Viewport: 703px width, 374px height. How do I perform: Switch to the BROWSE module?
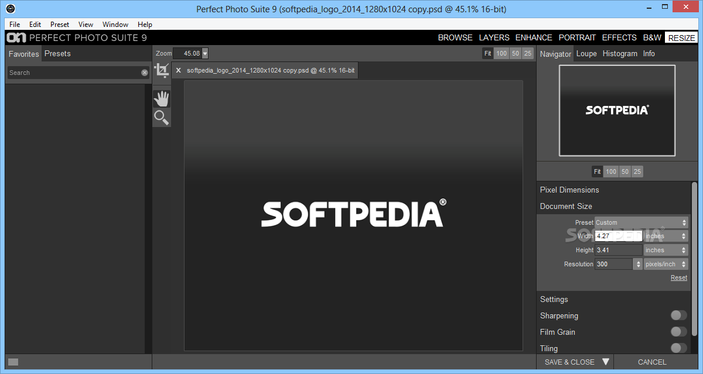(x=455, y=37)
